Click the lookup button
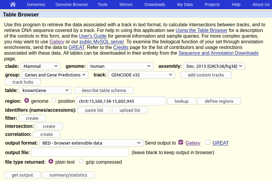This screenshot has width=272, height=181. coord(182,101)
